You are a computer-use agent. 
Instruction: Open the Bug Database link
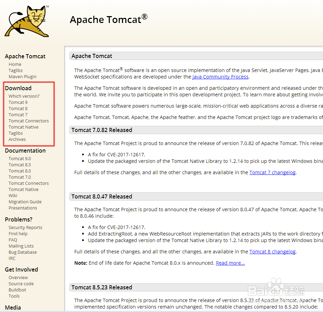point(23,252)
